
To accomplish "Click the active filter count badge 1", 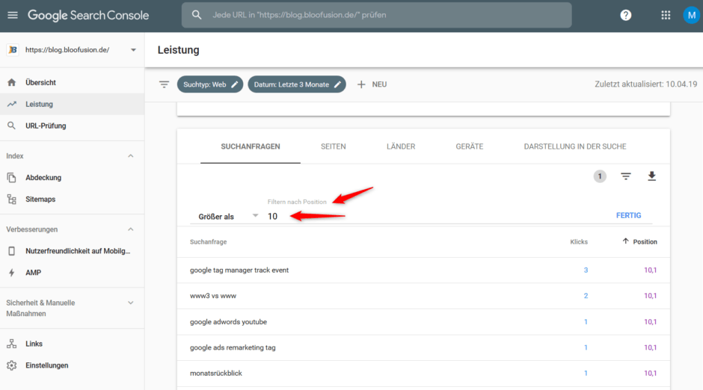I will (x=600, y=176).
